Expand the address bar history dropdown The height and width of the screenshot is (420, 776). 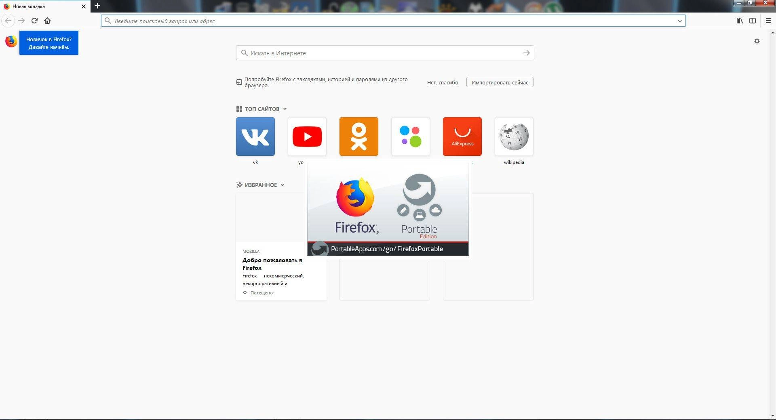pyautogui.click(x=680, y=21)
